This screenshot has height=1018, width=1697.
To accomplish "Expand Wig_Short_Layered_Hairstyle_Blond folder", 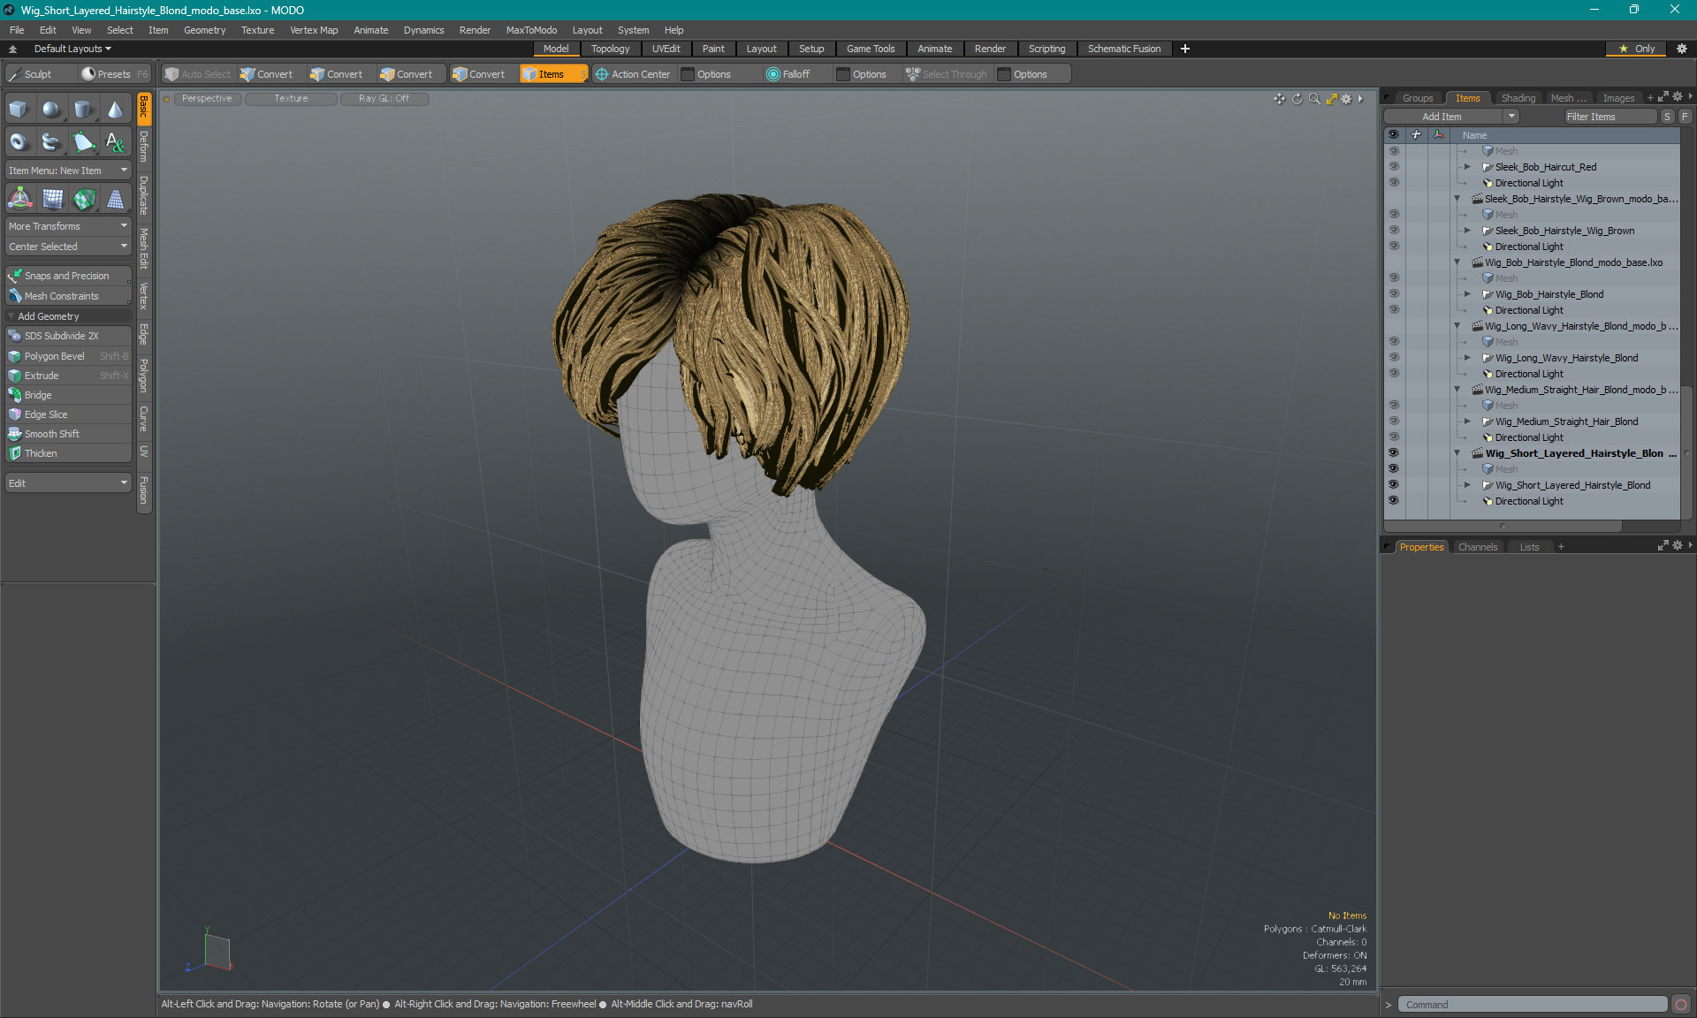I will pos(1467,485).
